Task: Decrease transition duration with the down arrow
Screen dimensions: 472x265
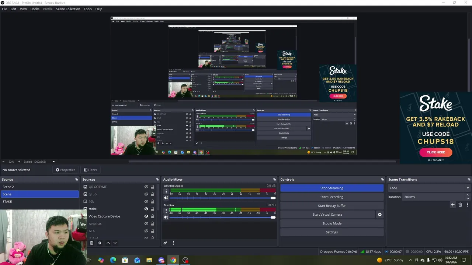Action: click(x=468, y=199)
